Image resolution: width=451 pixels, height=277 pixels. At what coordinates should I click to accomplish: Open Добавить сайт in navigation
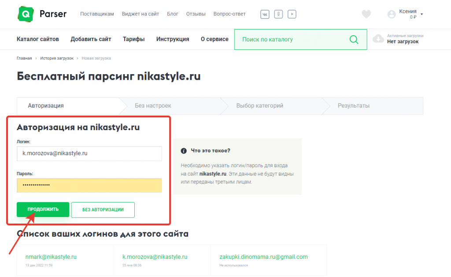click(x=91, y=39)
